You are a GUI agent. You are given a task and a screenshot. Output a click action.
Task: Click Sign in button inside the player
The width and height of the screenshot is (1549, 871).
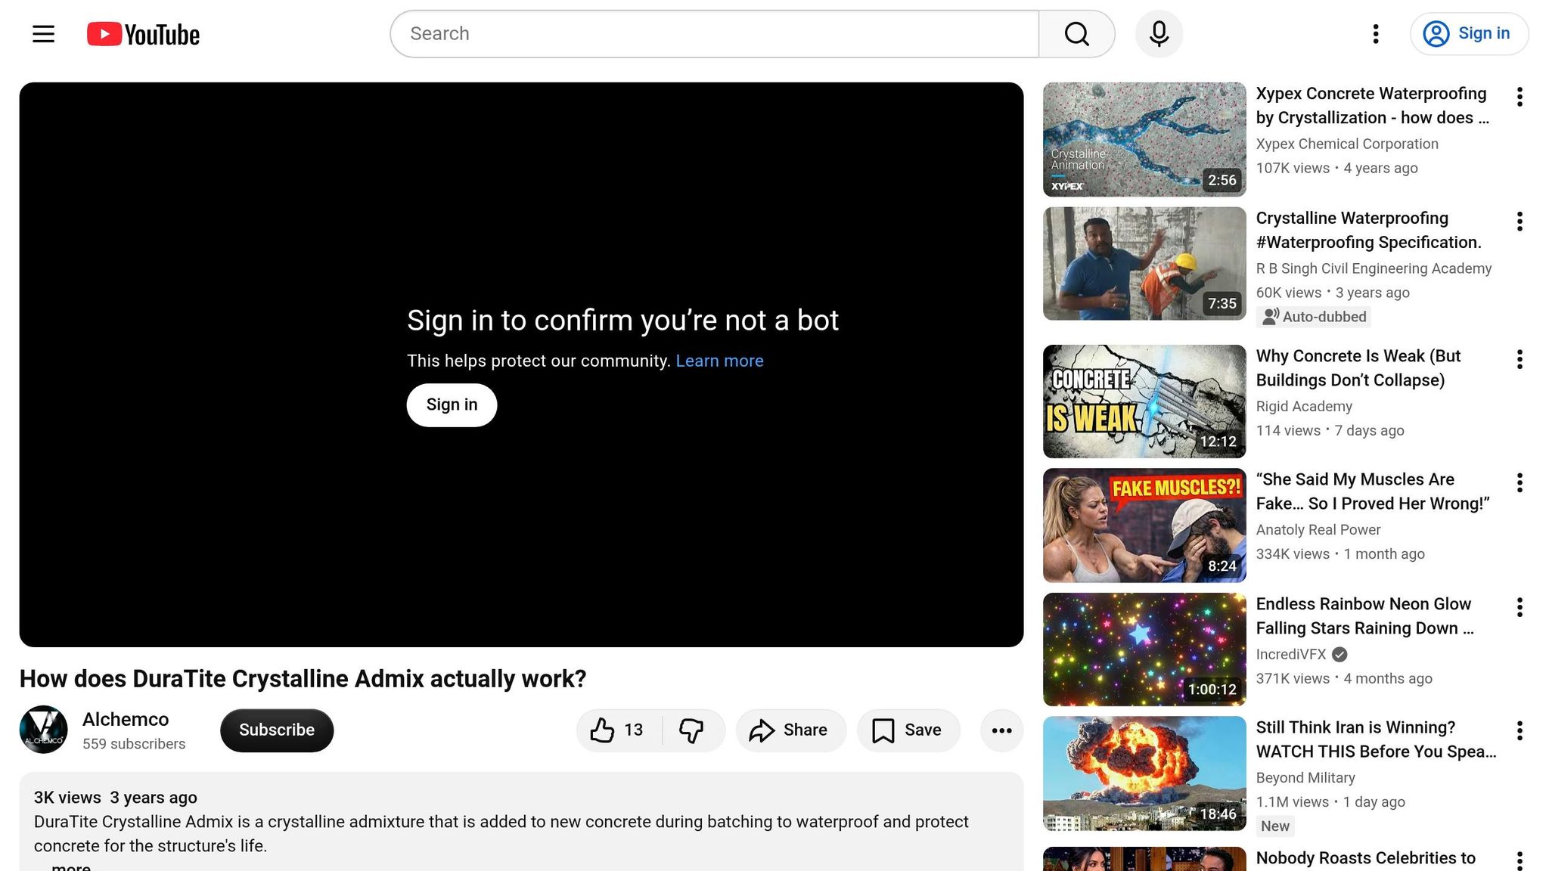452,405
